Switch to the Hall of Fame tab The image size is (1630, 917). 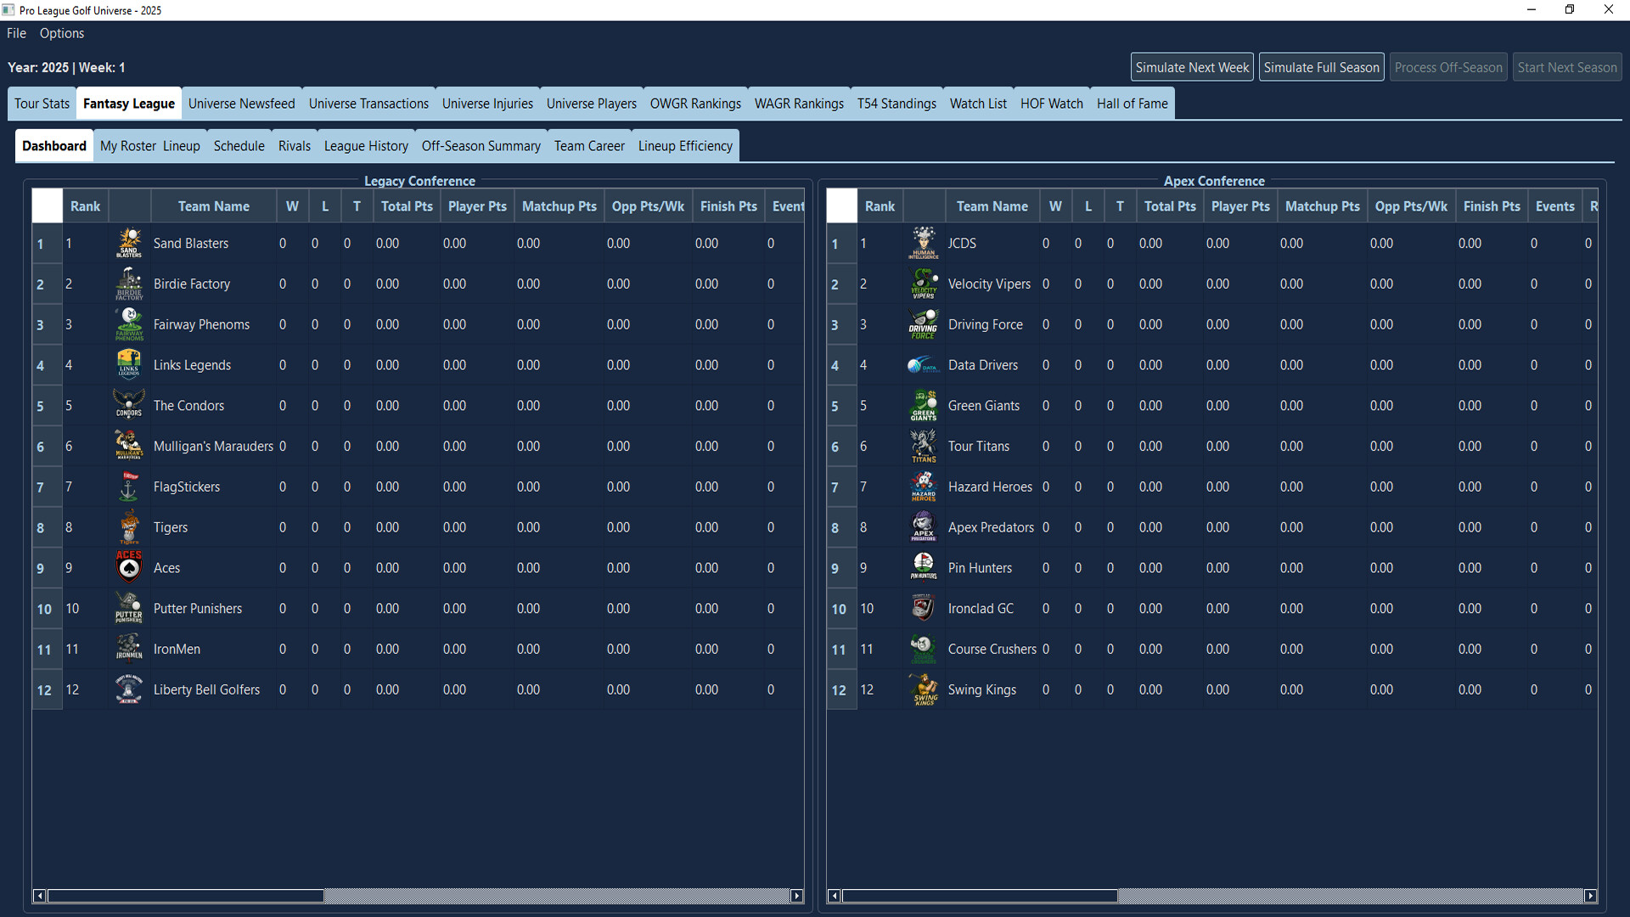coord(1133,103)
